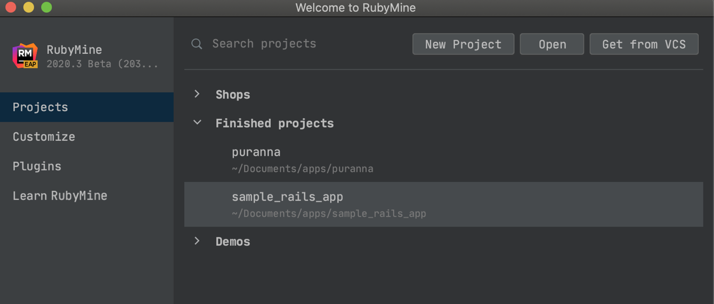Click the New Project button
714x304 pixels.
click(x=463, y=44)
